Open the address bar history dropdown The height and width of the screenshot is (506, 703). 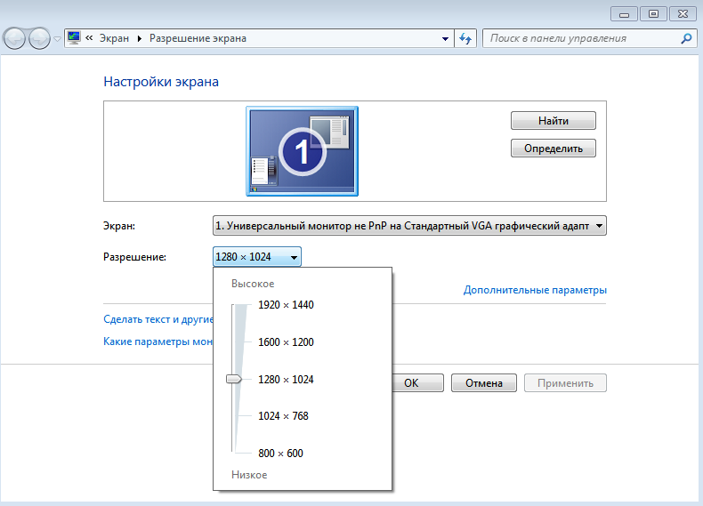pos(445,38)
